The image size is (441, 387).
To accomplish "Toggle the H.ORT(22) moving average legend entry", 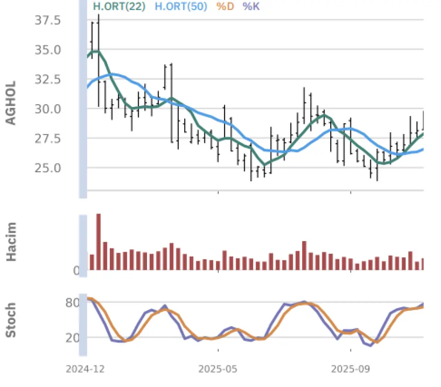I will [119, 6].
